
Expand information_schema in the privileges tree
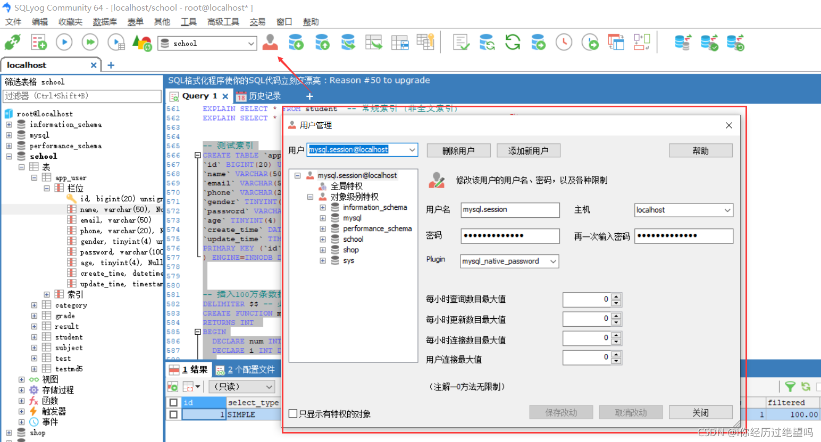click(323, 208)
